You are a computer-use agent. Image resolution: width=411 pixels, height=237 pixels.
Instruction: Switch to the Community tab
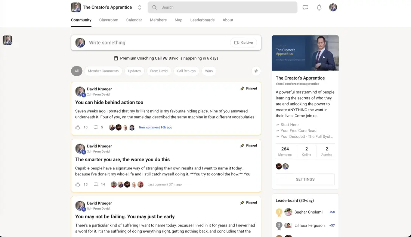[81, 20]
